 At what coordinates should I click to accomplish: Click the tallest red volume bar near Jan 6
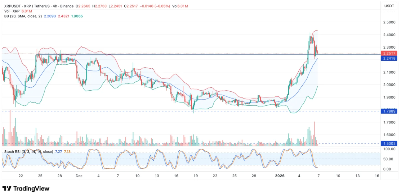315,133
